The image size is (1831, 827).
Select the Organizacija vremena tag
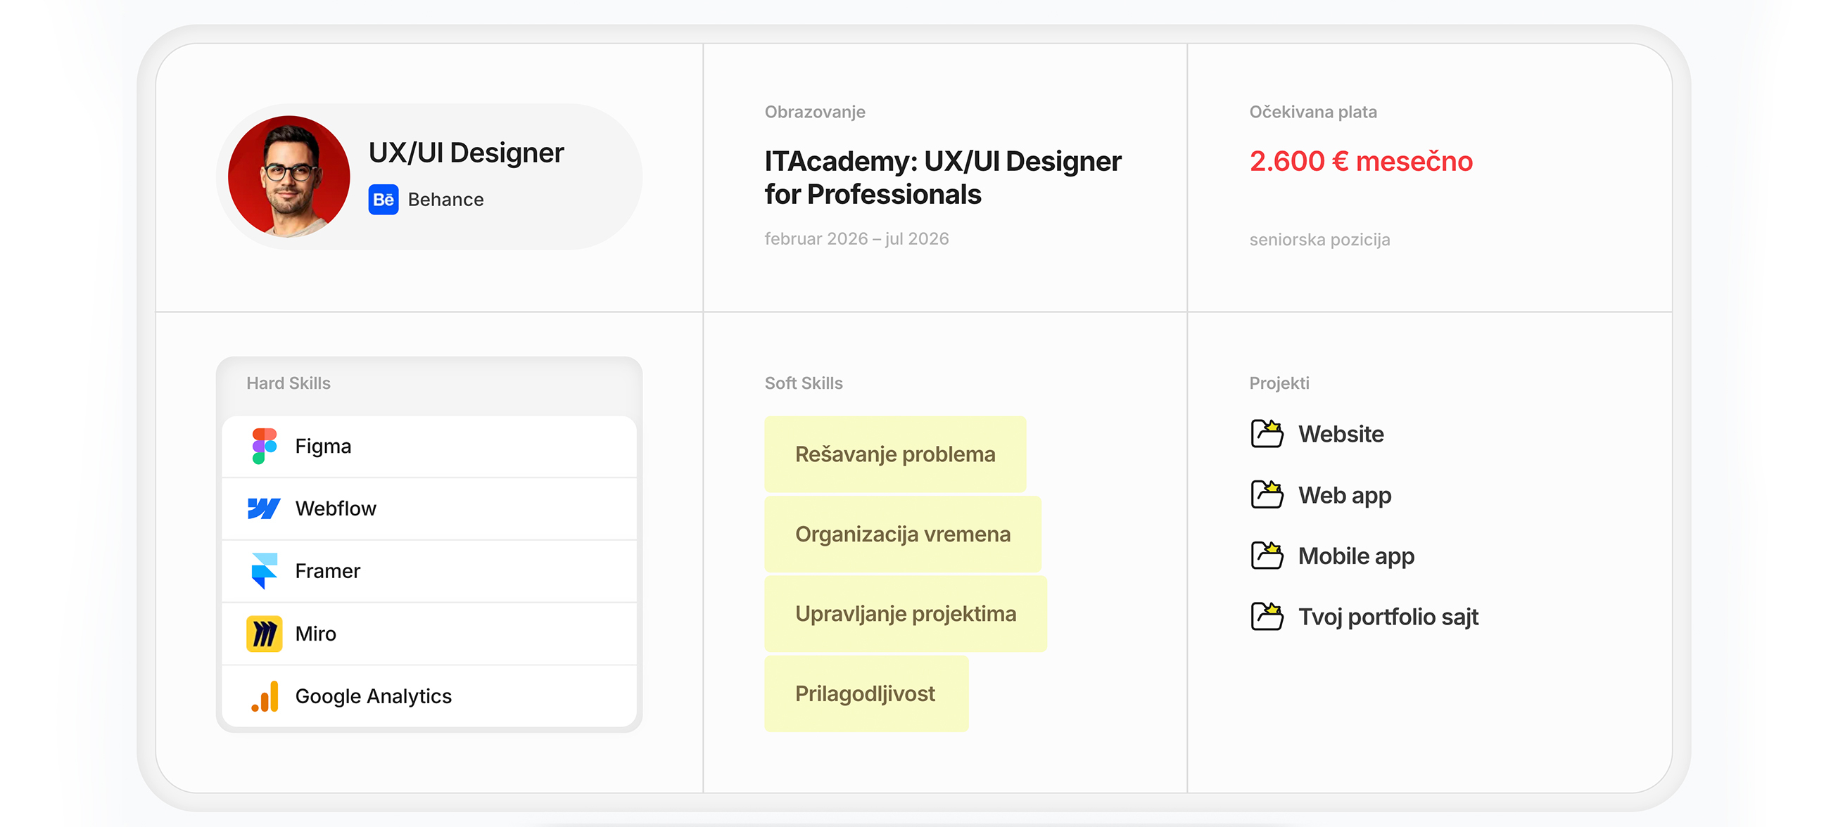(x=903, y=534)
